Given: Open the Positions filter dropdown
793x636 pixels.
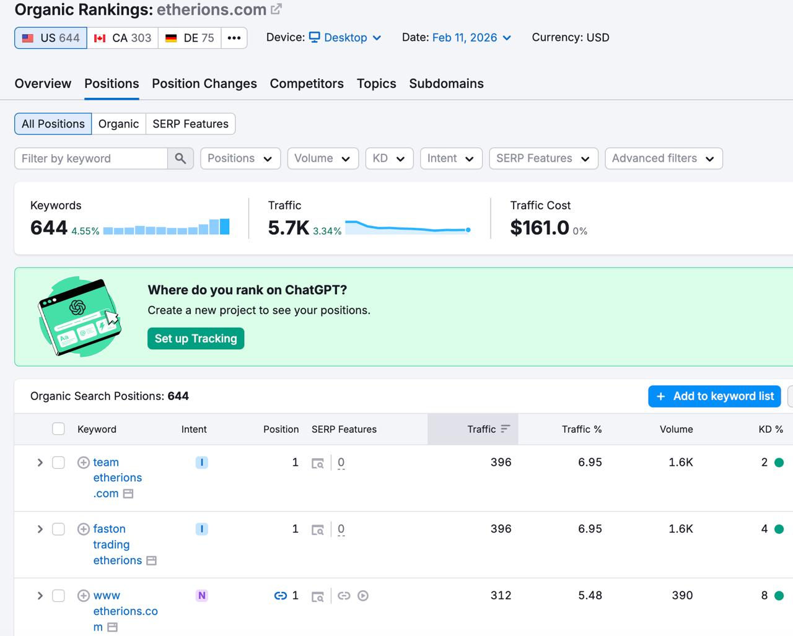Looking at the screenshot, I should [240, 159].
